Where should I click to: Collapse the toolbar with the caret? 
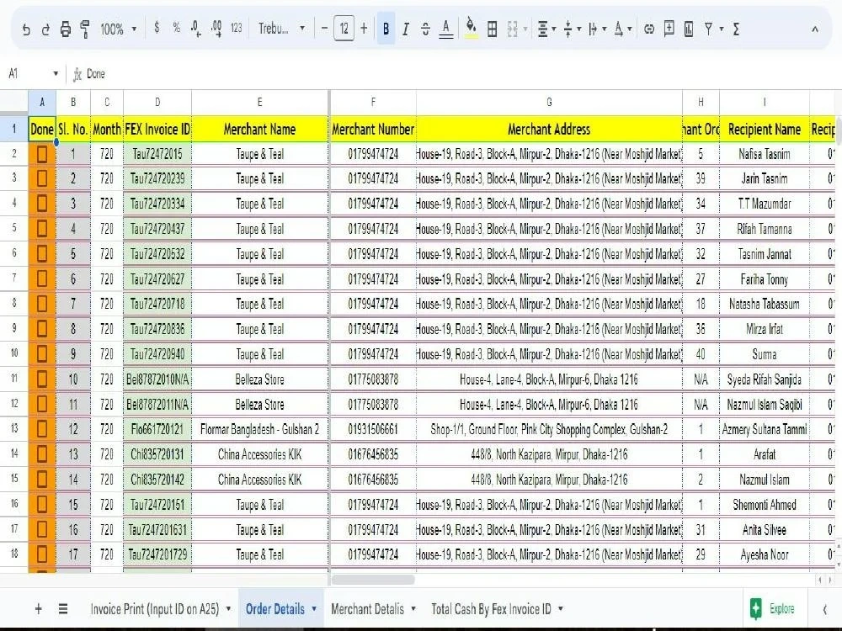coord(814,29)
